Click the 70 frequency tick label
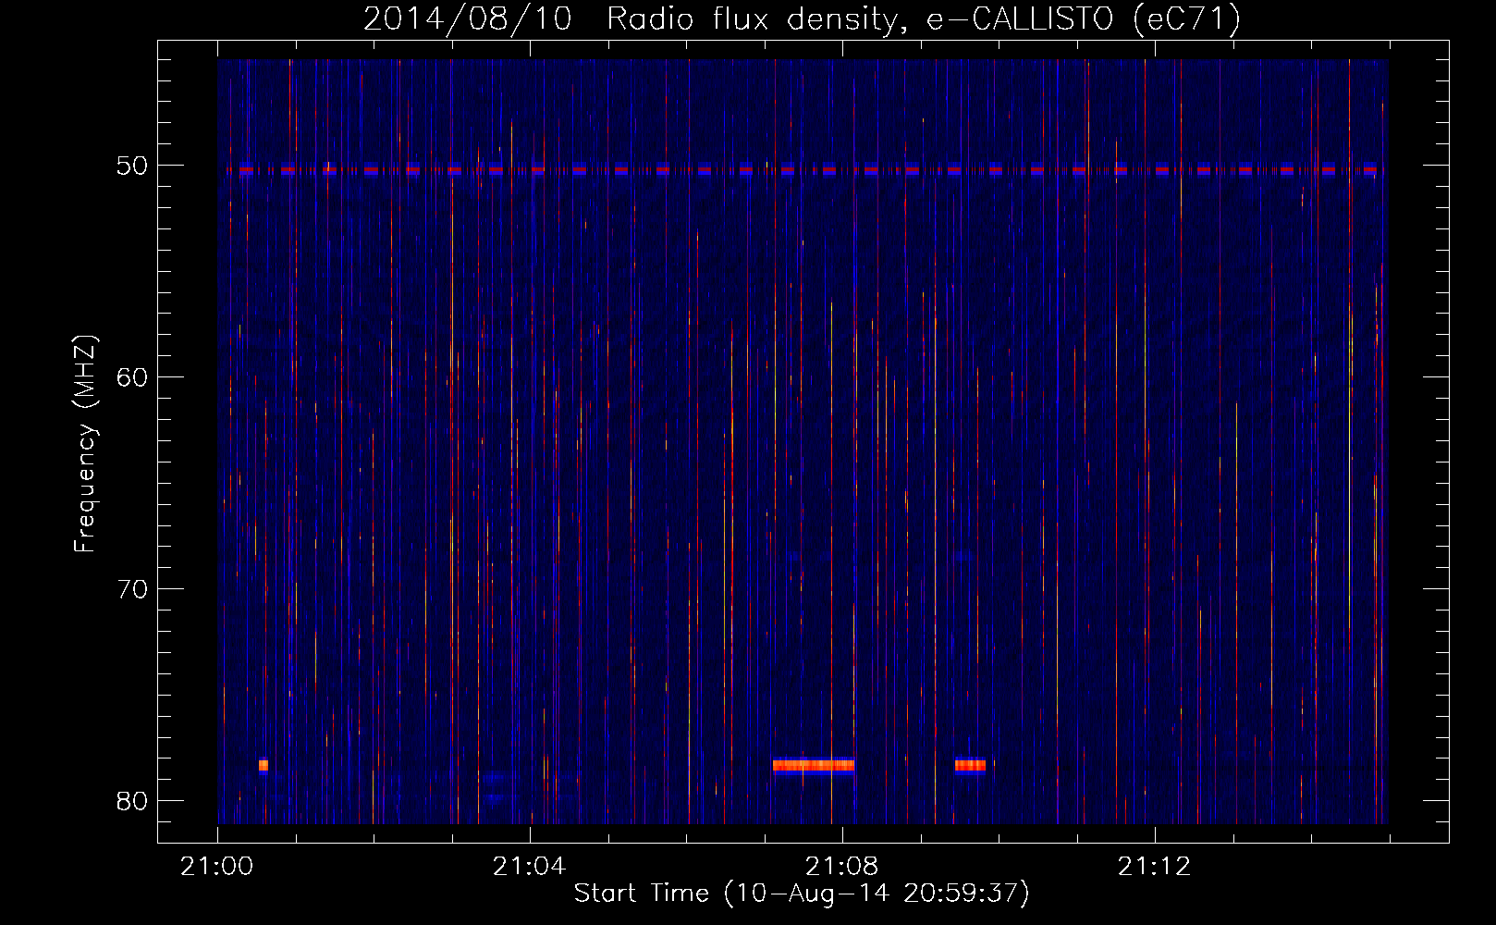Viewport: 1496px width, 925px height. tap(132, 588)
